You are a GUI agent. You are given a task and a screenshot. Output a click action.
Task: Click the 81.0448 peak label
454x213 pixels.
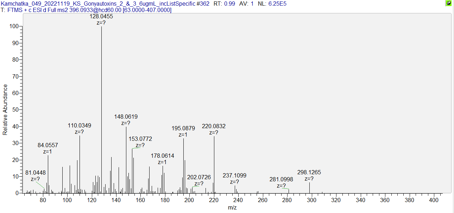(36, 173)
